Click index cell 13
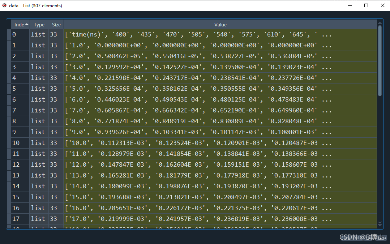Viewport: 390px width, 244px height. tap(20, 175)
